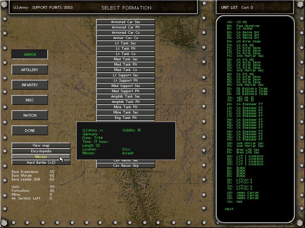The width and height of the screenshot is (305, 228).
Task: Select the ARMOR category
Action: point(30,54)
